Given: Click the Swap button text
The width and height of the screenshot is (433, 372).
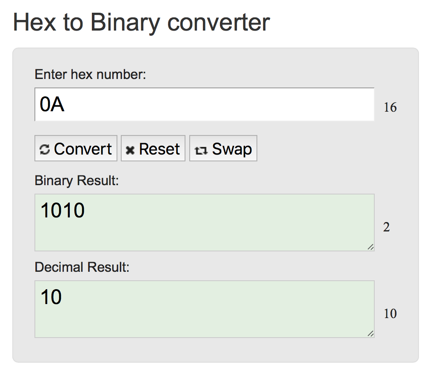Looking at the screenshot, I should coord(232,150).
